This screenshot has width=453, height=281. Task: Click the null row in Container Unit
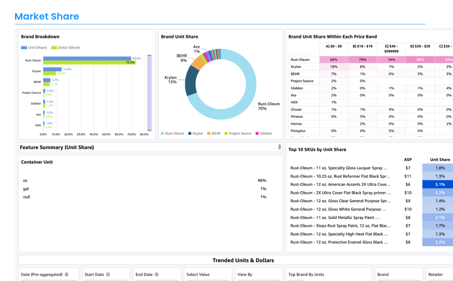[145, 197]
